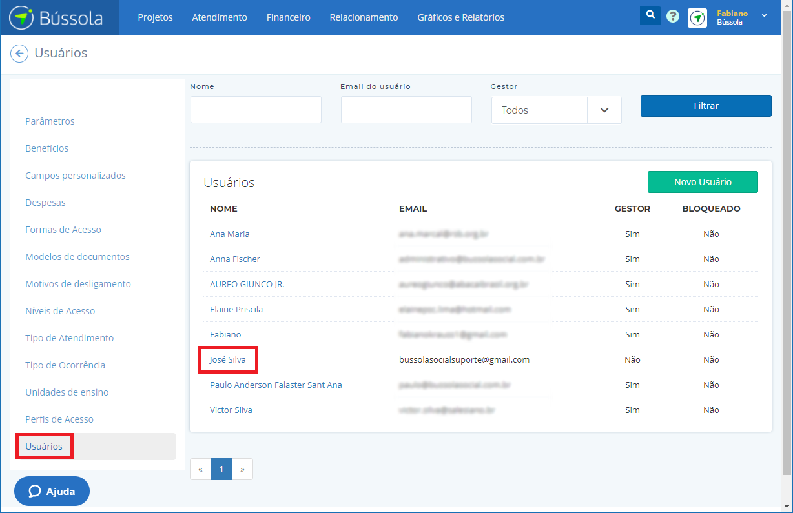Open the Atendimento menu
This screenshot has width=793, height=513.
(x=220, y=17)
